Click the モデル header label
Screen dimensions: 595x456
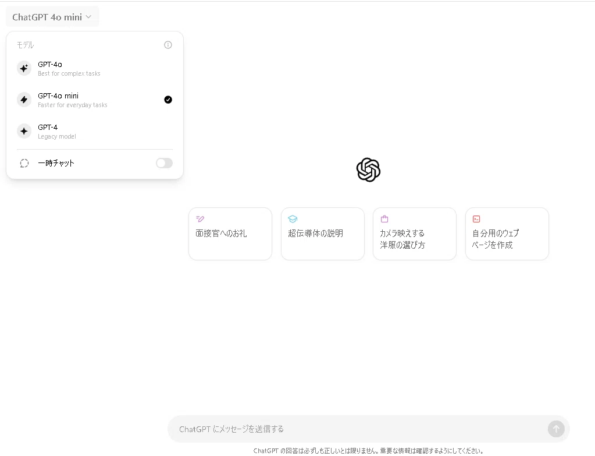point(26,45)
